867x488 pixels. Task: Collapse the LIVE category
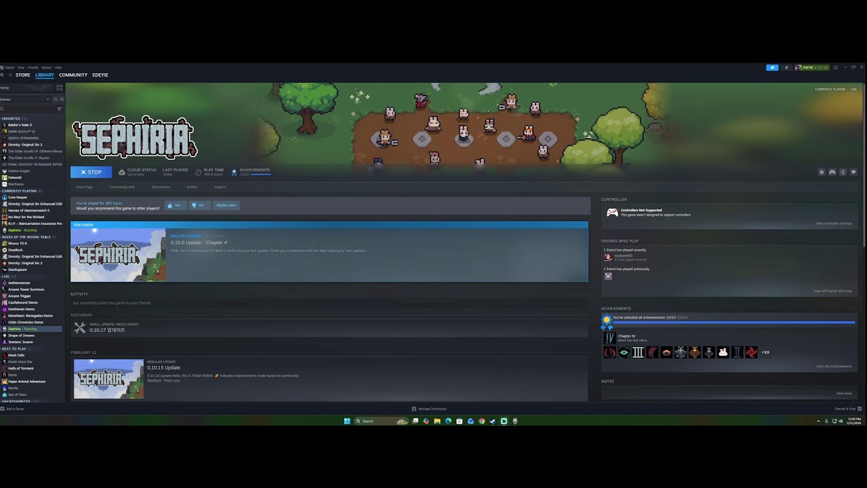tap(5, 277)
